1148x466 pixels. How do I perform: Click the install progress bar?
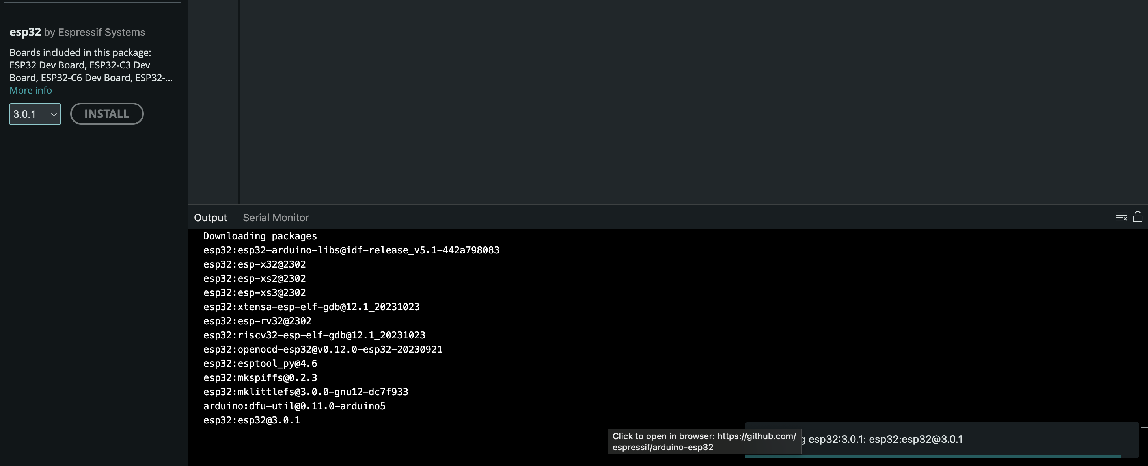[x=933, y=456]
